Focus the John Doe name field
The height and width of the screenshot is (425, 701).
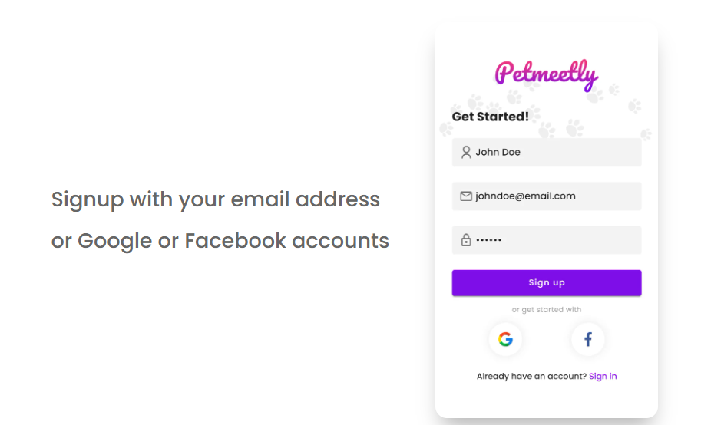tap(547, 153)
